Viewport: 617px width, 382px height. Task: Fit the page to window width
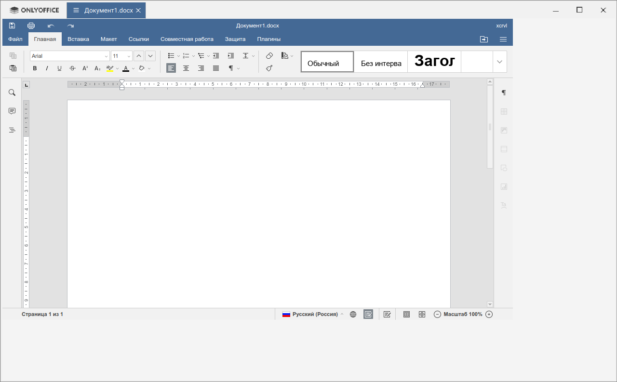422,314
